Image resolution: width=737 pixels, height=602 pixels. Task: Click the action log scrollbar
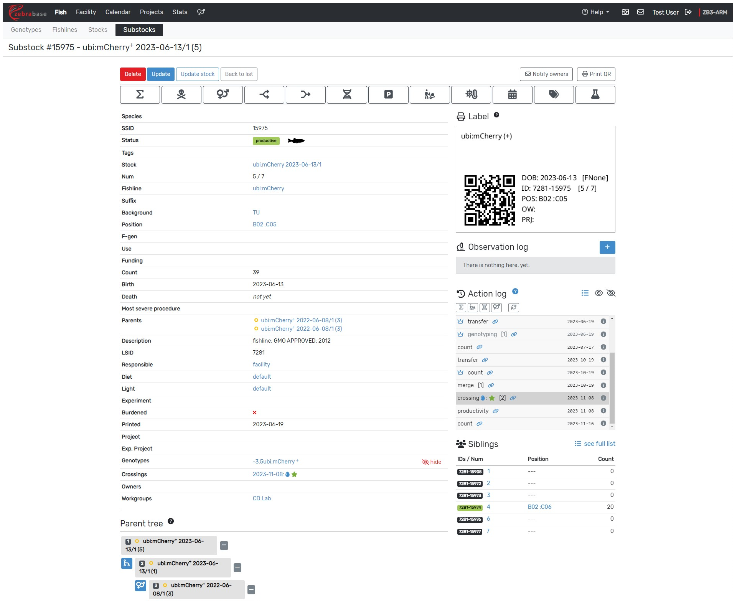(x=612, y=388)
